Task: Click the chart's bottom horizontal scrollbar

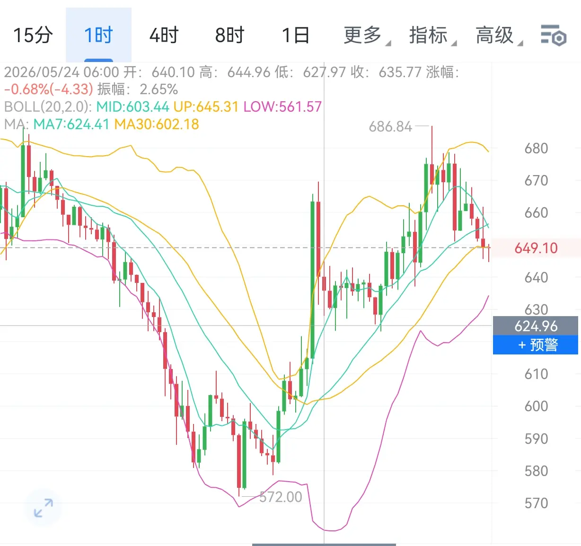Action: (324, 545)
